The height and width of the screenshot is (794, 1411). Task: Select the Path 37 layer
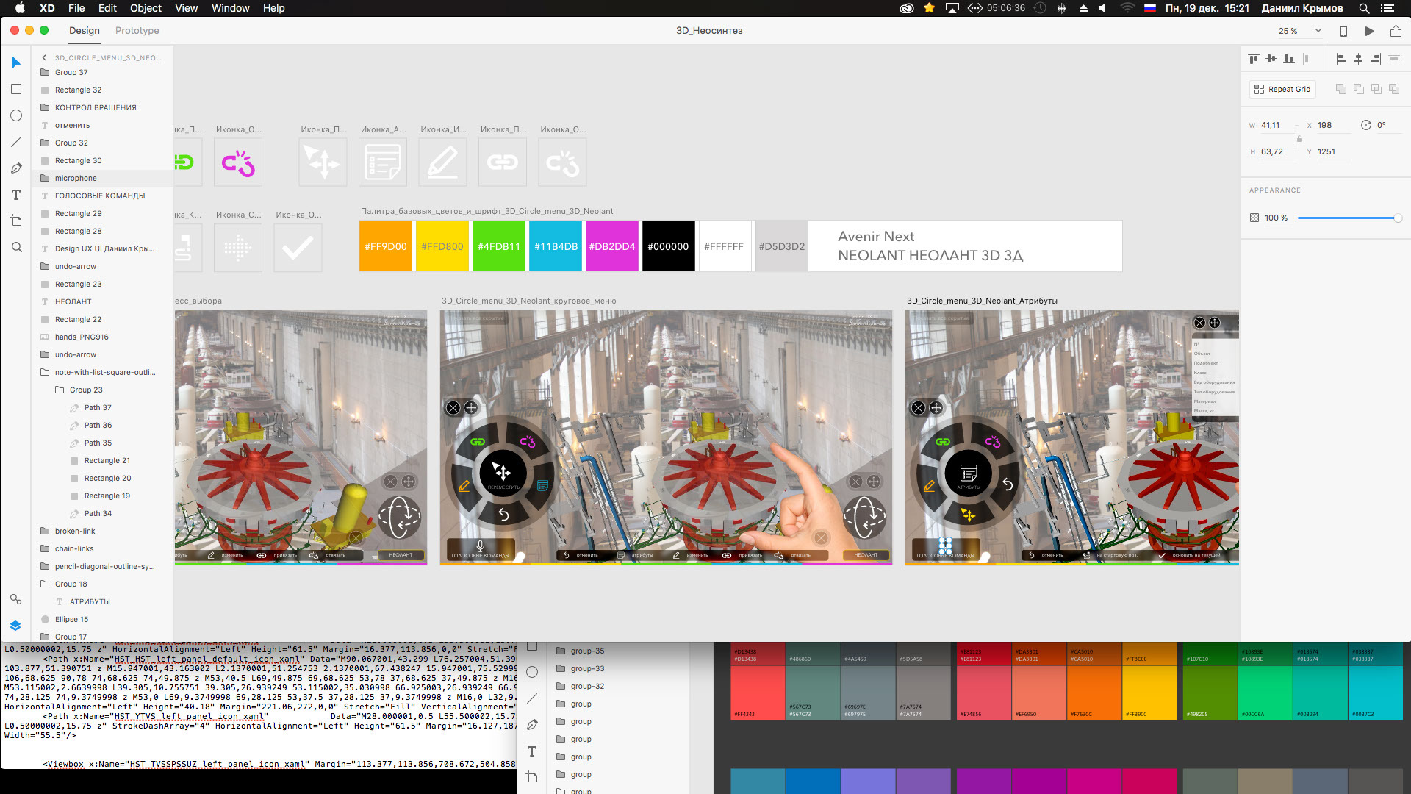(x=103, y=407)
